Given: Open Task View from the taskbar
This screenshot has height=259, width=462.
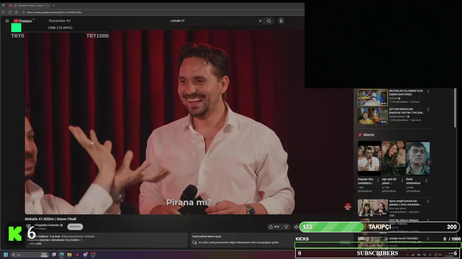Looking at the screenshot, I should 54,255.
